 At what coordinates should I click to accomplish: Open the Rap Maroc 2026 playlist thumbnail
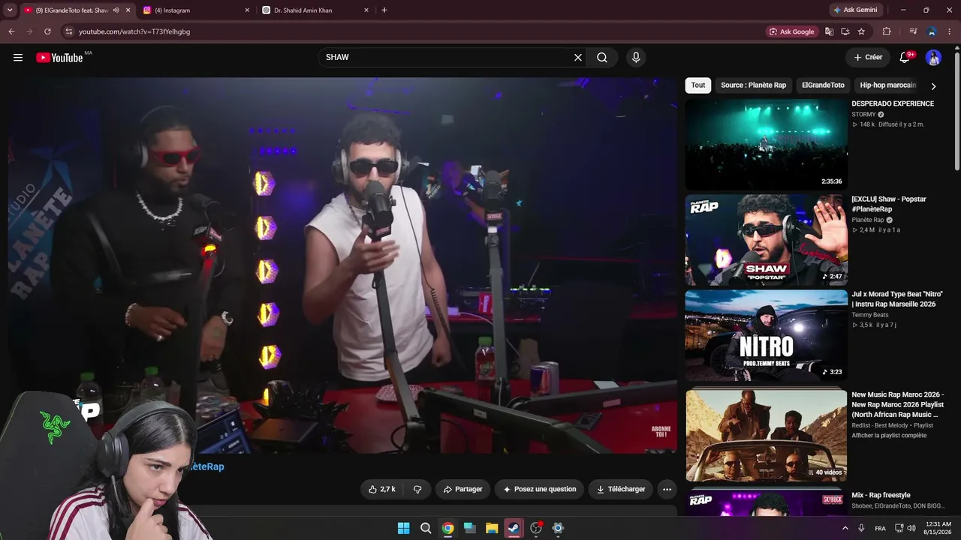pyautogui.click(x=767, y=436)
